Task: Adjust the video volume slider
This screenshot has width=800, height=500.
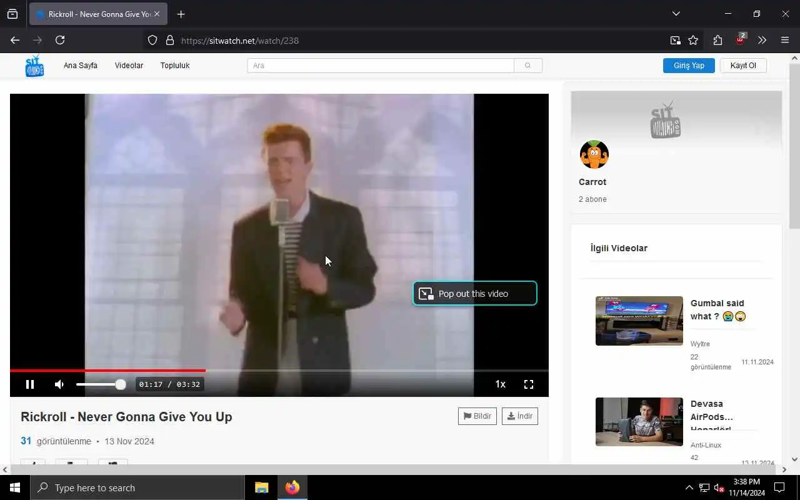Action: tap(100, 384)
